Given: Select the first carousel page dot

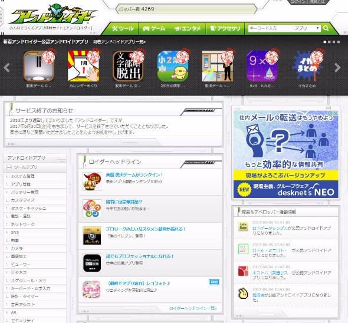Looking at the screenshot, I should (325, 42).
